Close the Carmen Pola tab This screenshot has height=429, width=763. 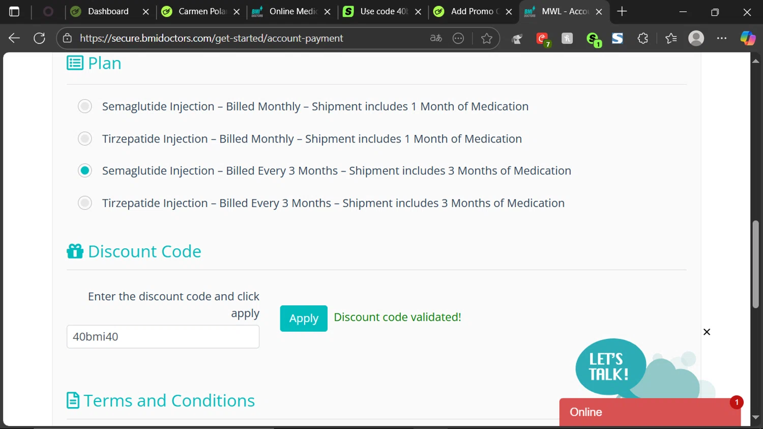click(237, 12)
